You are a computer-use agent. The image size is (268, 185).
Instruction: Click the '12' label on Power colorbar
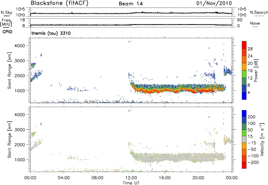pos(250,78)
